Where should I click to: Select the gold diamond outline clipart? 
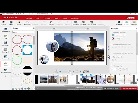[x=27, y=81]
